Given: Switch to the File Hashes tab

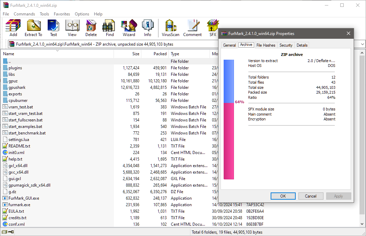Looking at the screenshot, I should (x=265, y=45).
